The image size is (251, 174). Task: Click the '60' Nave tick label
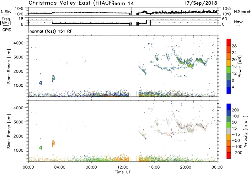[x=225, y=19]
